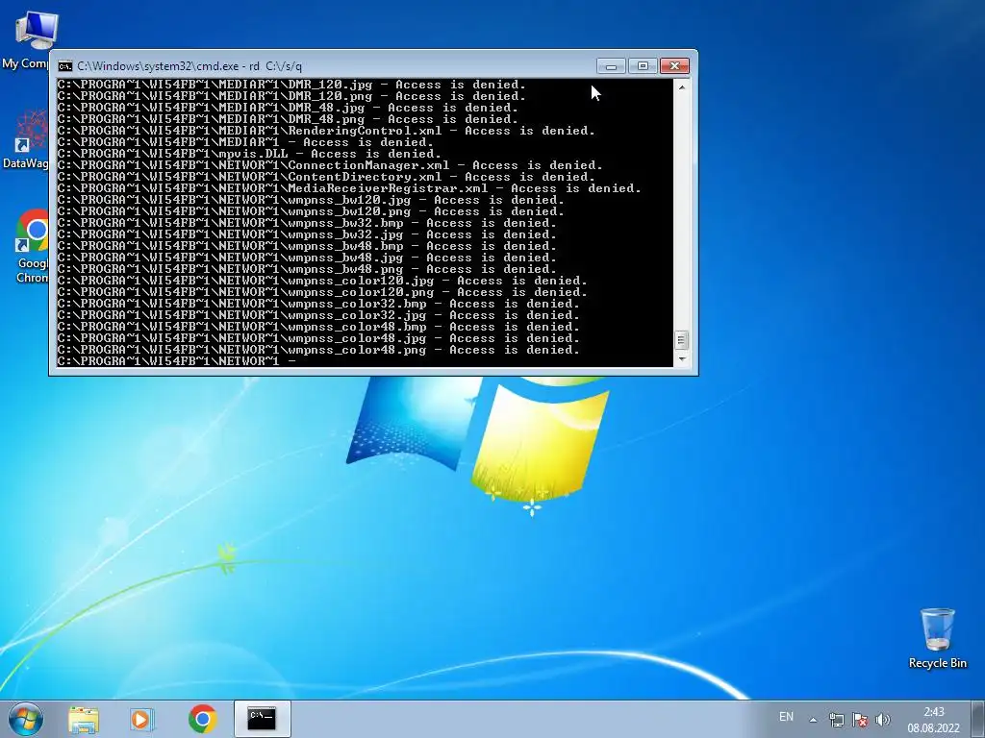Click the wmpnss_color32.bmp line
The height and width of the screenshot is (738, 985).
[317, 304]
